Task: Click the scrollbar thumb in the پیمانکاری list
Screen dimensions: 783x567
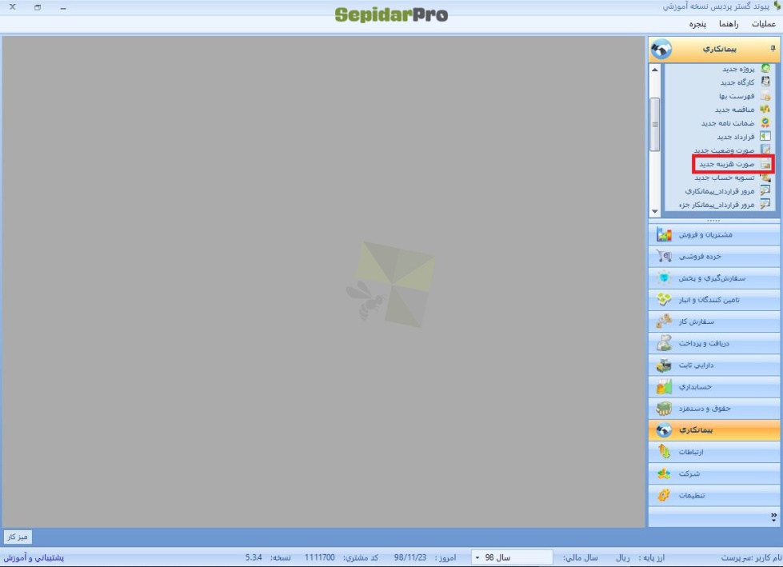Action: click(655, 124)
